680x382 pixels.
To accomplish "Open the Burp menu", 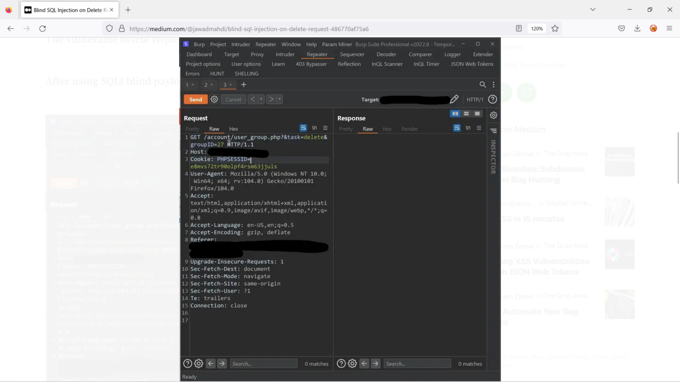I will coord(199,44).
